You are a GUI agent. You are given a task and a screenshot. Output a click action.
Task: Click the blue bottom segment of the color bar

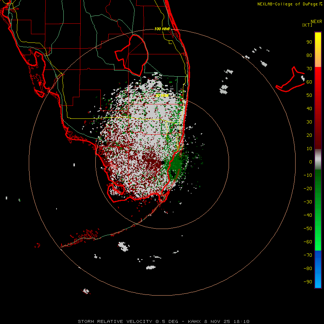(x=318, y=269)
